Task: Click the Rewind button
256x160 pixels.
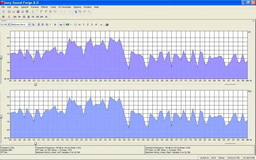Action: [x=38, y=17]
